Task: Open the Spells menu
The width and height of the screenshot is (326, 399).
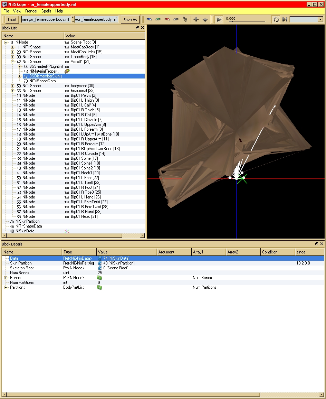Action: coord(46,11)
